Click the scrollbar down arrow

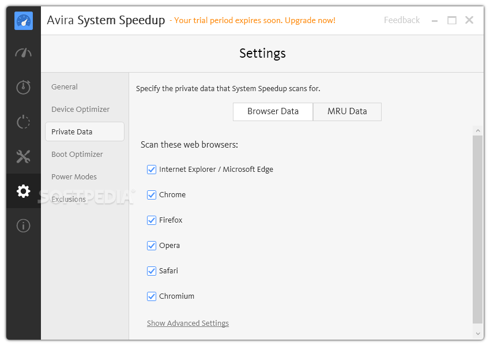coord(478,333)
